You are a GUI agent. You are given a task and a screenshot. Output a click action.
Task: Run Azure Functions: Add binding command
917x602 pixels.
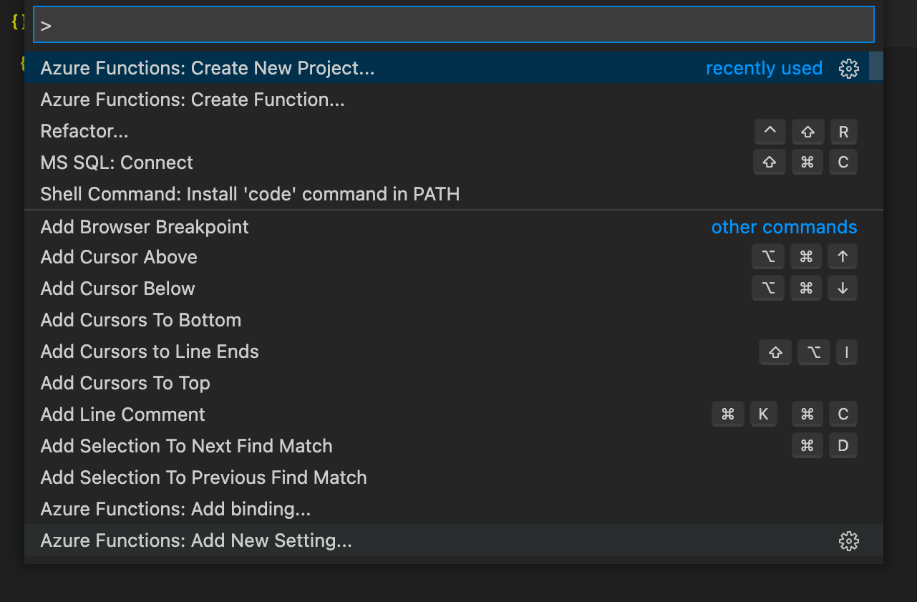(x=175, y=510)
